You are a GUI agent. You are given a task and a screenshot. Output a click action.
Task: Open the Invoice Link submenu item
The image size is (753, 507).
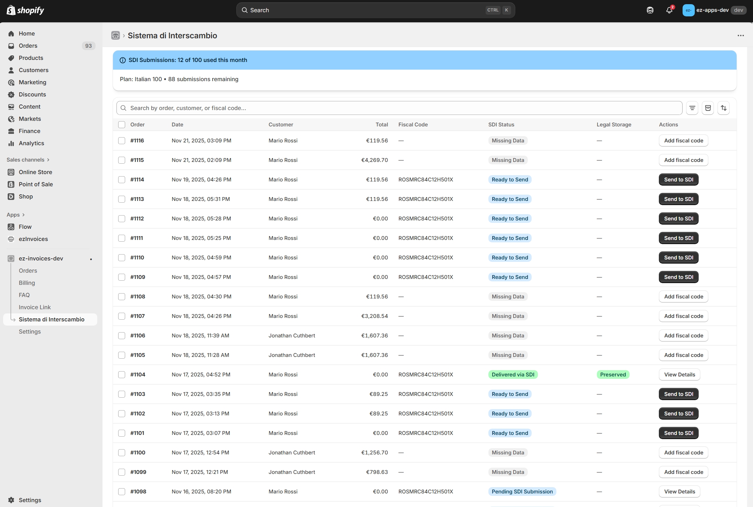pos(35,307)
